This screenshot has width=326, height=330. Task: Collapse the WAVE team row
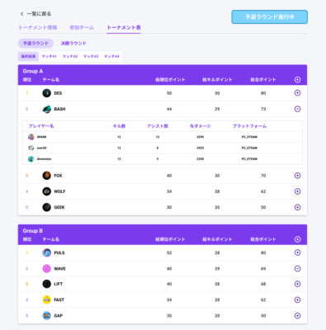[x=297, y=269]
